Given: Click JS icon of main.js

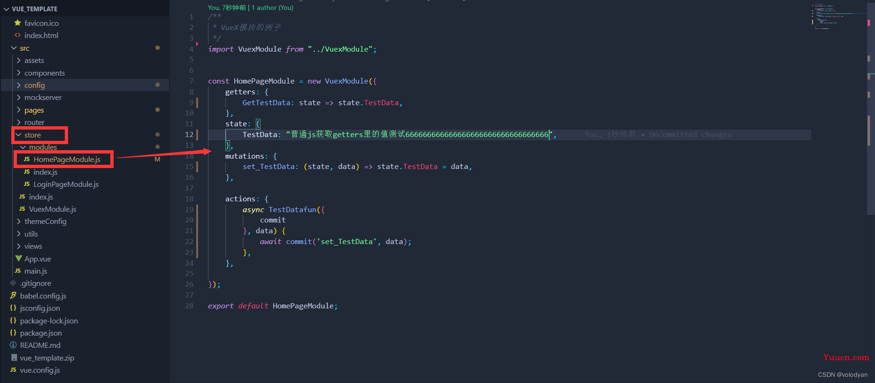Looking at the screenshot, I should point(18,271).
